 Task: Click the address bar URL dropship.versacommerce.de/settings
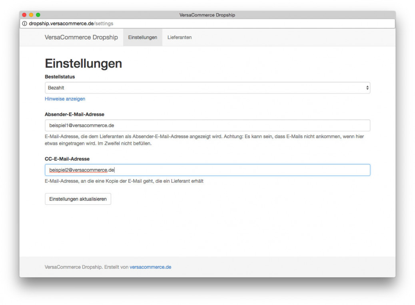(x=71, y=24)
